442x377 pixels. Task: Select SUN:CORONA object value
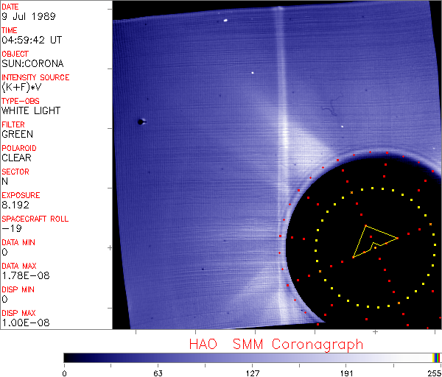[x=32, y=63]
